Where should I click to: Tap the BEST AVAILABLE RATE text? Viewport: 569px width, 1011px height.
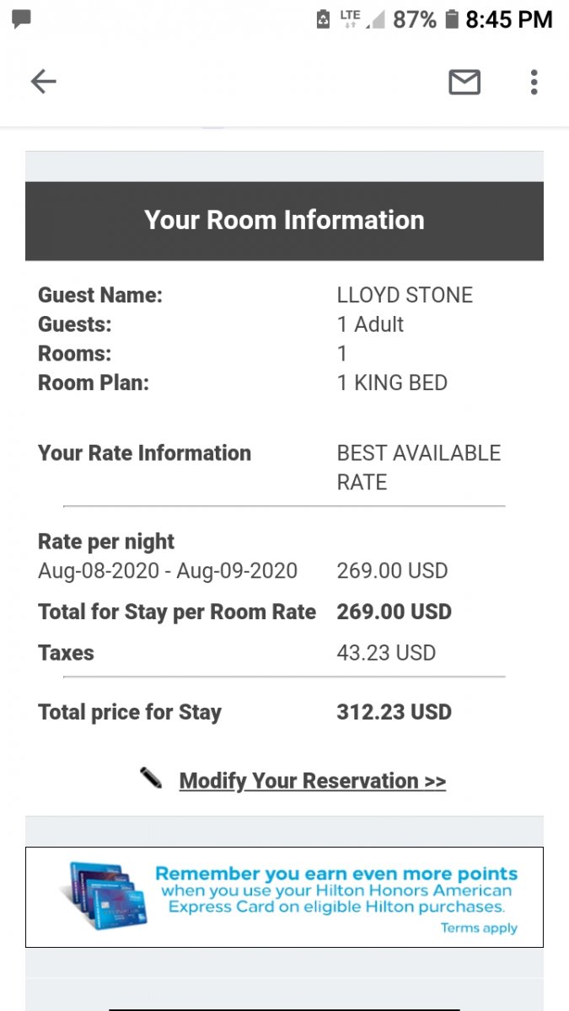[418, 467]
